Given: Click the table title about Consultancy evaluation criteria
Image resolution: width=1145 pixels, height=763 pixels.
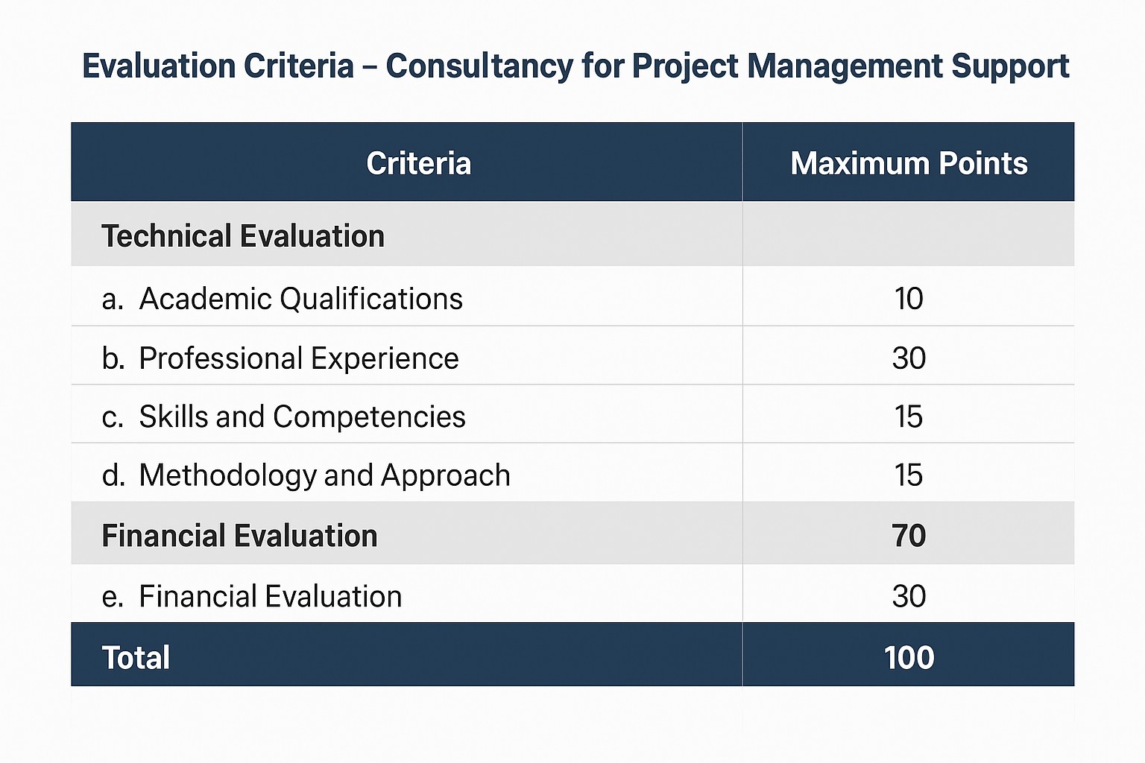Looking at the screenshot, I should point(575,66).
